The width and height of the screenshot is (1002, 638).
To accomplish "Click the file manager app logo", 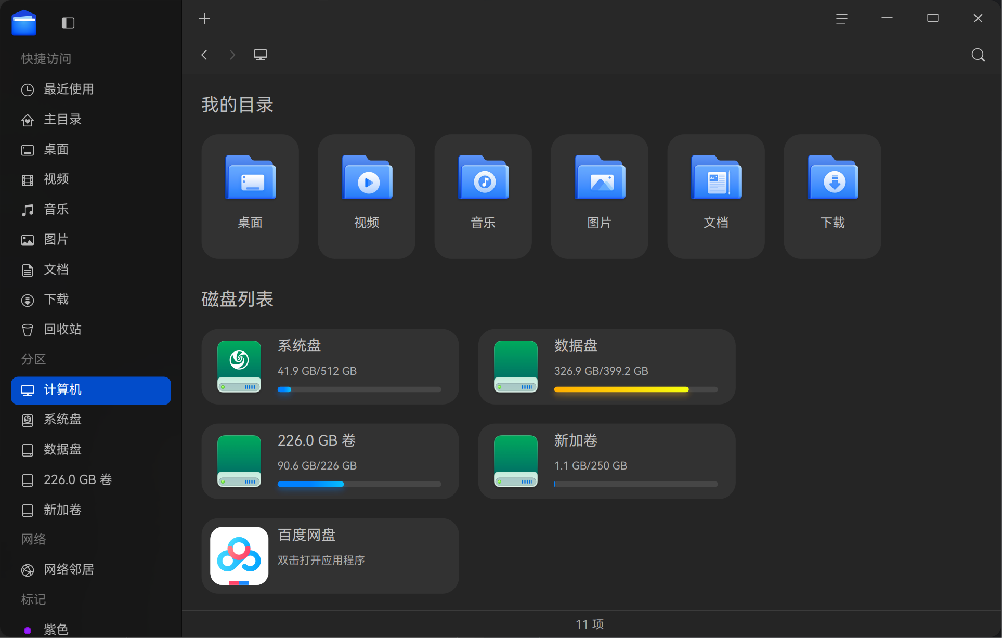I will click(x=24, y=23).
